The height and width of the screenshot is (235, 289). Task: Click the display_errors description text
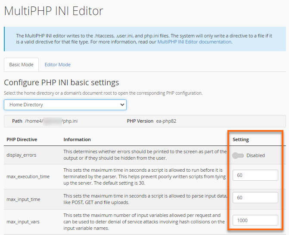click(145, 155)
